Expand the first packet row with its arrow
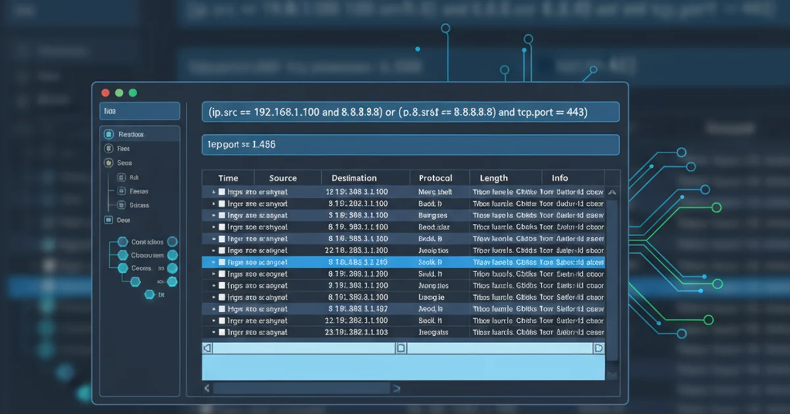This screenshot has width=790, height=414. tap(213, 192)
